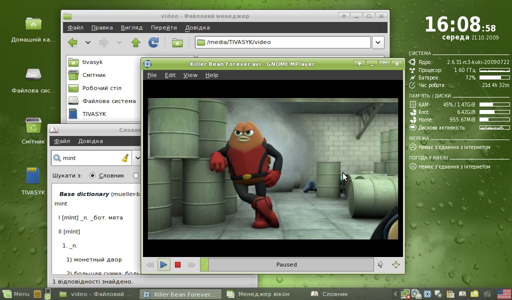Screen dimensions: 512x300
Task: Open Смітник desktop trash icon
Action: 33,130
